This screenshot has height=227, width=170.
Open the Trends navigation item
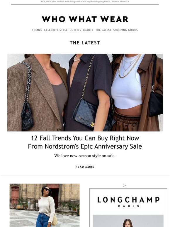point(37,30)
